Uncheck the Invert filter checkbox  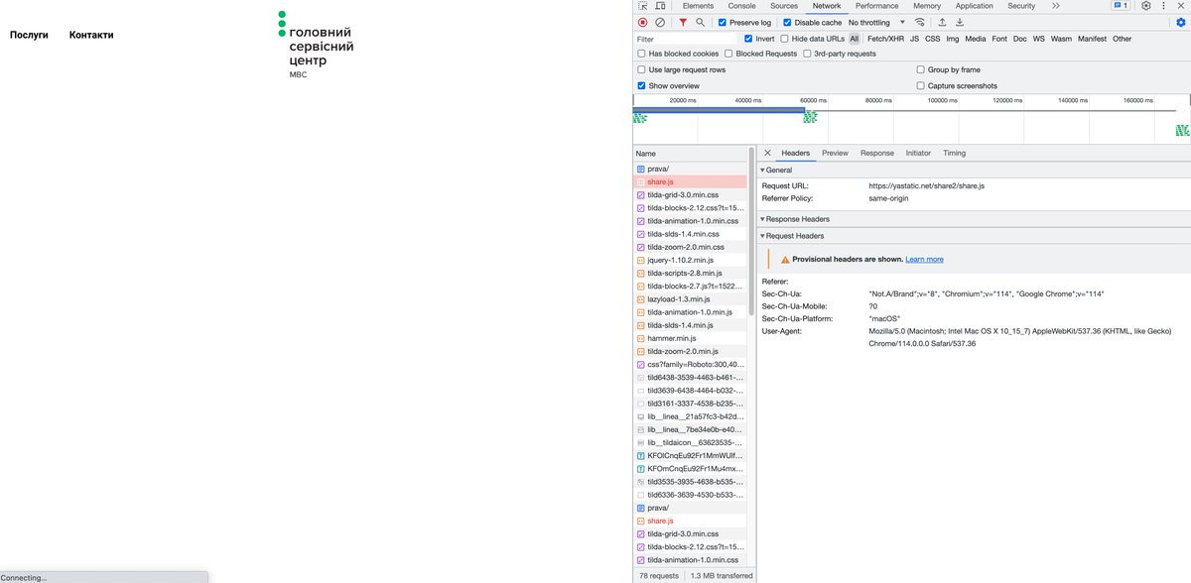click(748, 39)
